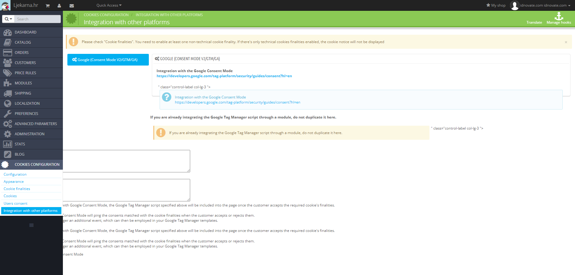Select Integration with other platforms submenu item

31,211
